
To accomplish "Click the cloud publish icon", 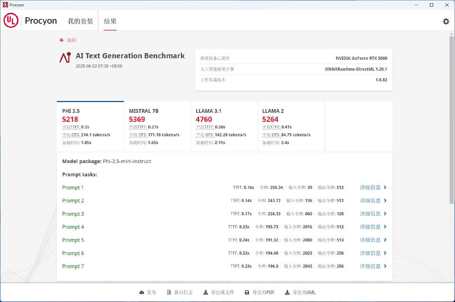I will [x=142, y=293].
